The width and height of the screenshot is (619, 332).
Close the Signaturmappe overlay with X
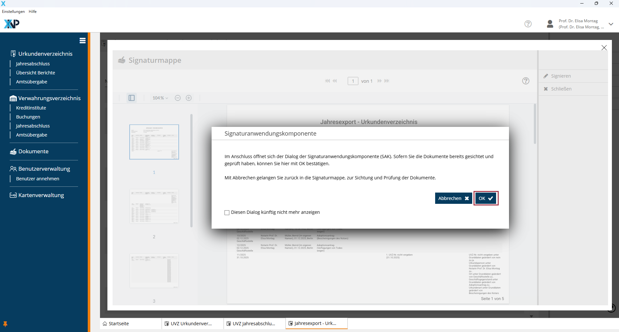(x=604, y=48)
